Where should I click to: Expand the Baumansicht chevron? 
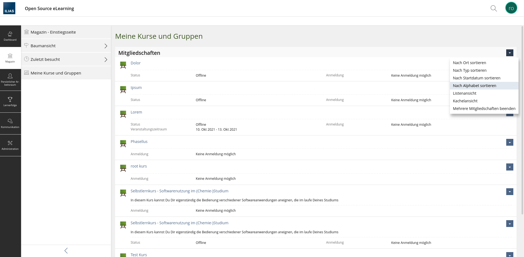point(106,46)
